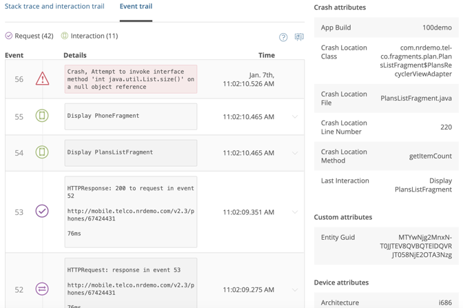The height and width of the screenshot is (308, 463).
Task: Toggle the Request (42) filter
Action: pos(29,36)
